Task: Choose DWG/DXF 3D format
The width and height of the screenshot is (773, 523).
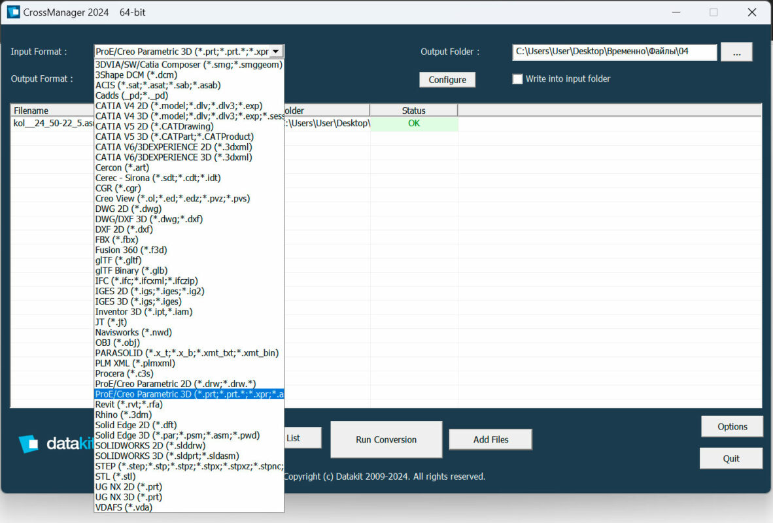Action: 189,220
